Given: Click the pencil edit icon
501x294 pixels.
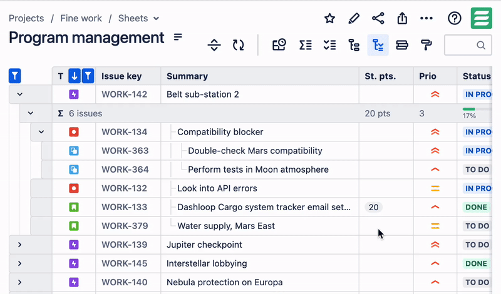Looking at the screenshot, I should point(354,18).
